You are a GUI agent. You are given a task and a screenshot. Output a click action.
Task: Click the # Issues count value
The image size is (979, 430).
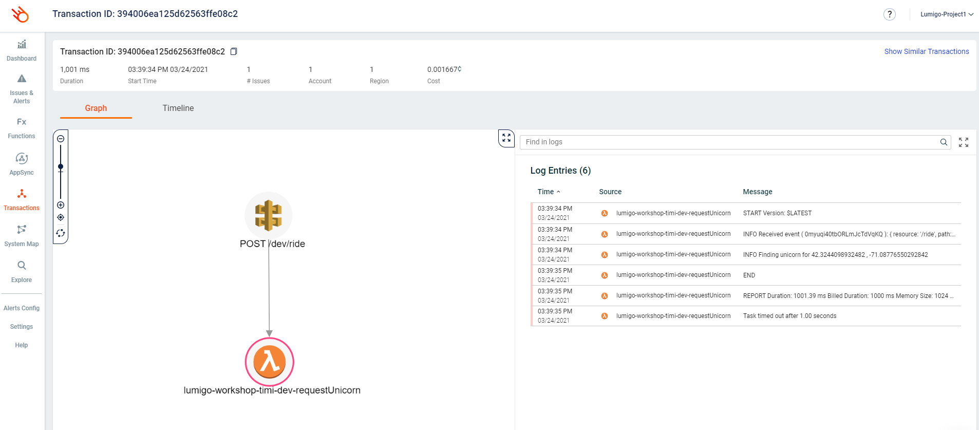[x=249, y=69]
